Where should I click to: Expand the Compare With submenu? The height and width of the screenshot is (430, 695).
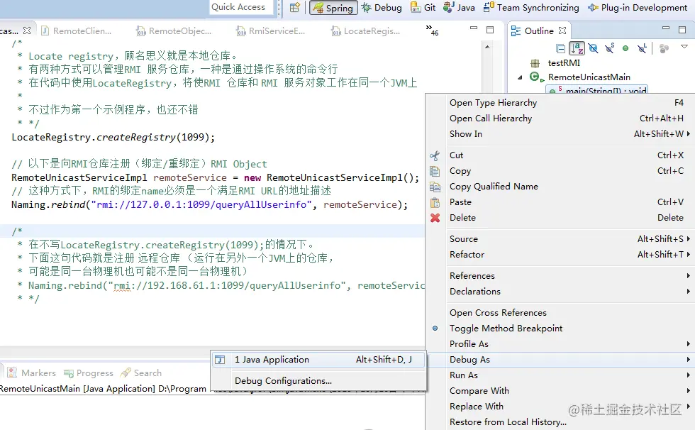(x=560, y=390)
